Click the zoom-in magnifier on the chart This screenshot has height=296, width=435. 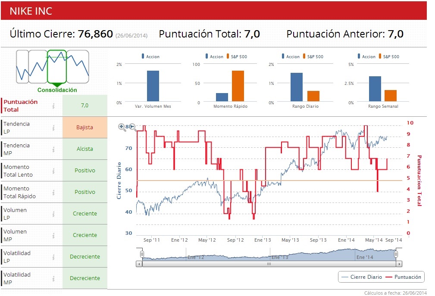pos(122,127)
